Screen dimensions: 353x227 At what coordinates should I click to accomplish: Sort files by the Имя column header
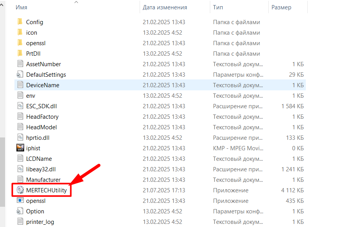pyautogui.click(x=22, y=7)
